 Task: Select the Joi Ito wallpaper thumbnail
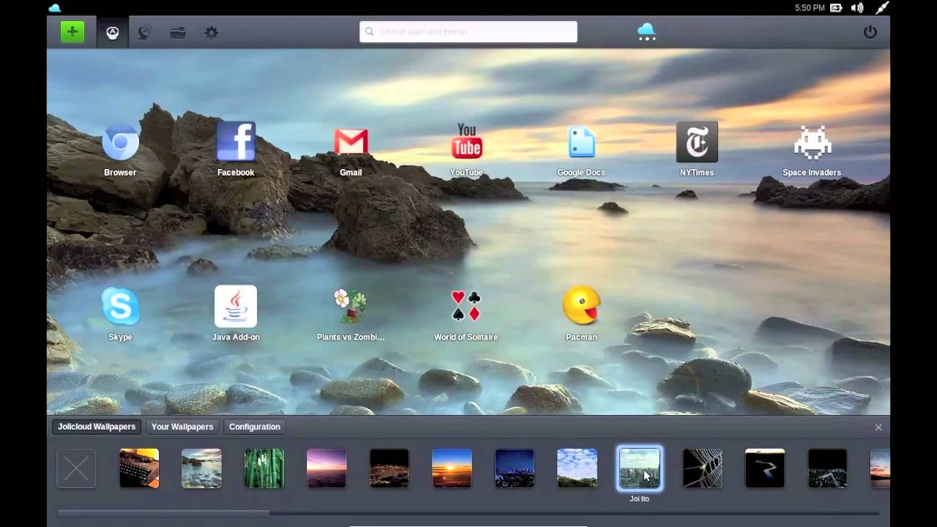pyautogui.click(x=640, y=468)
